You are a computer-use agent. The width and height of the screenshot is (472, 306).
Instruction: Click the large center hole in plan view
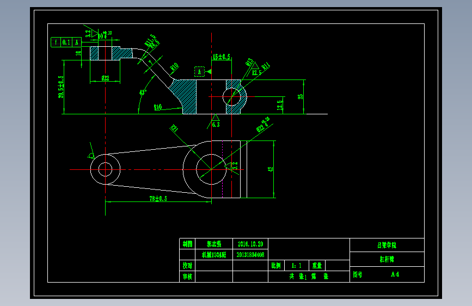pos(211,169)
